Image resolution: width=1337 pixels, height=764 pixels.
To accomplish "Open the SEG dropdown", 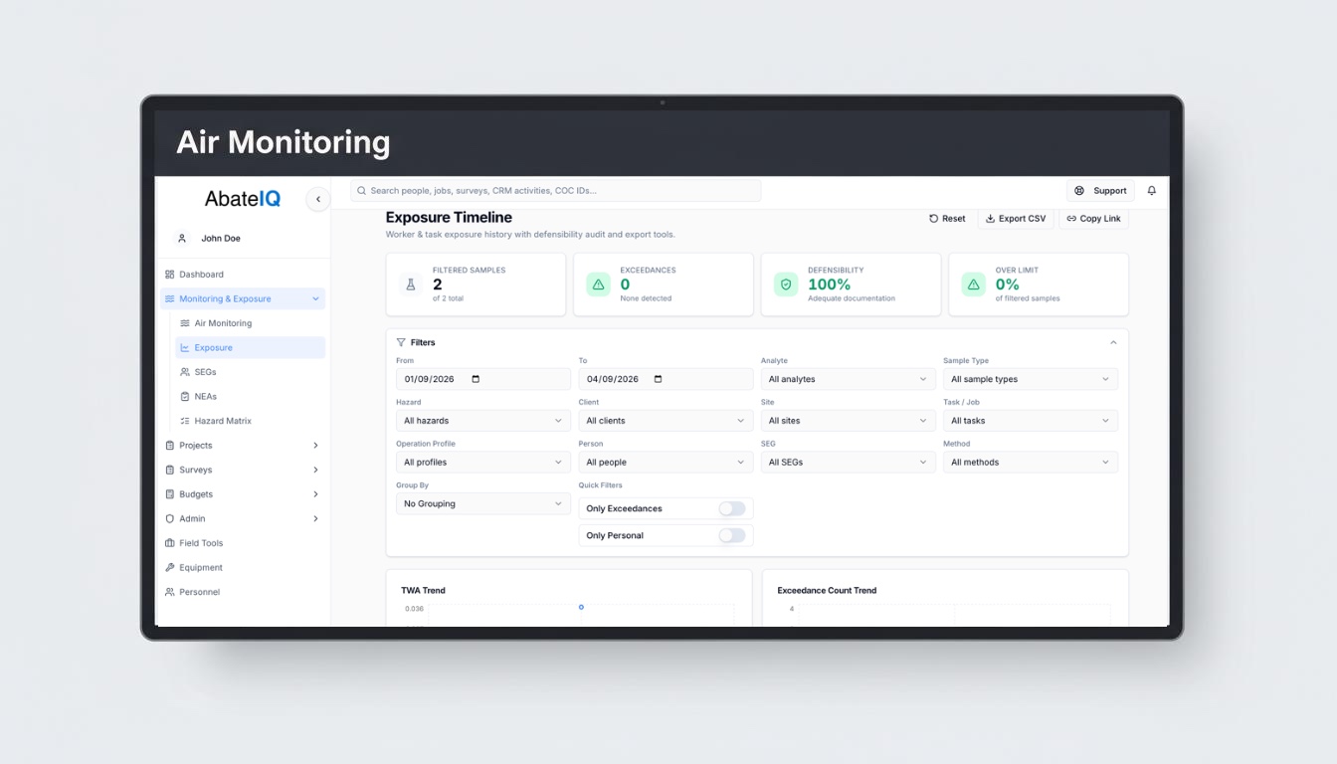I will (x=849, y=463).
